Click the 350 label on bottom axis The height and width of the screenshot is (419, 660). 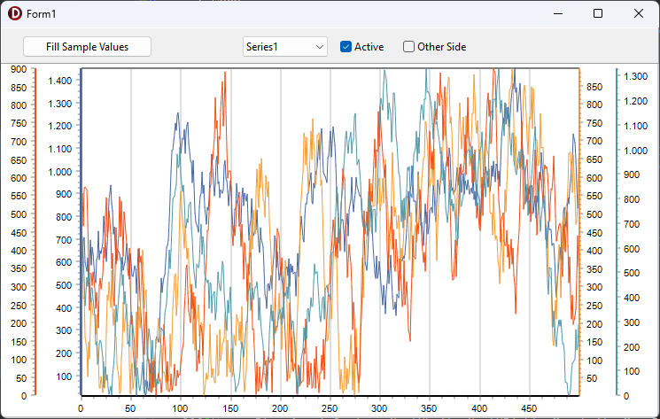tap(429, 408)
